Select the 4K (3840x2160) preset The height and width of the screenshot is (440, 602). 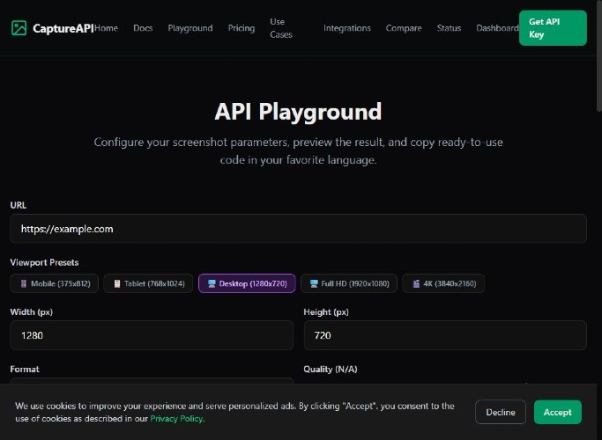[443, 283]
